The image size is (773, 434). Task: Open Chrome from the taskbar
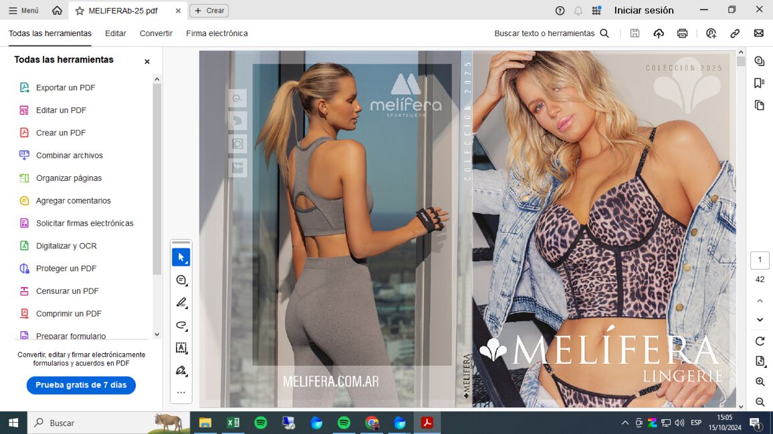click(x=372, y=423)
